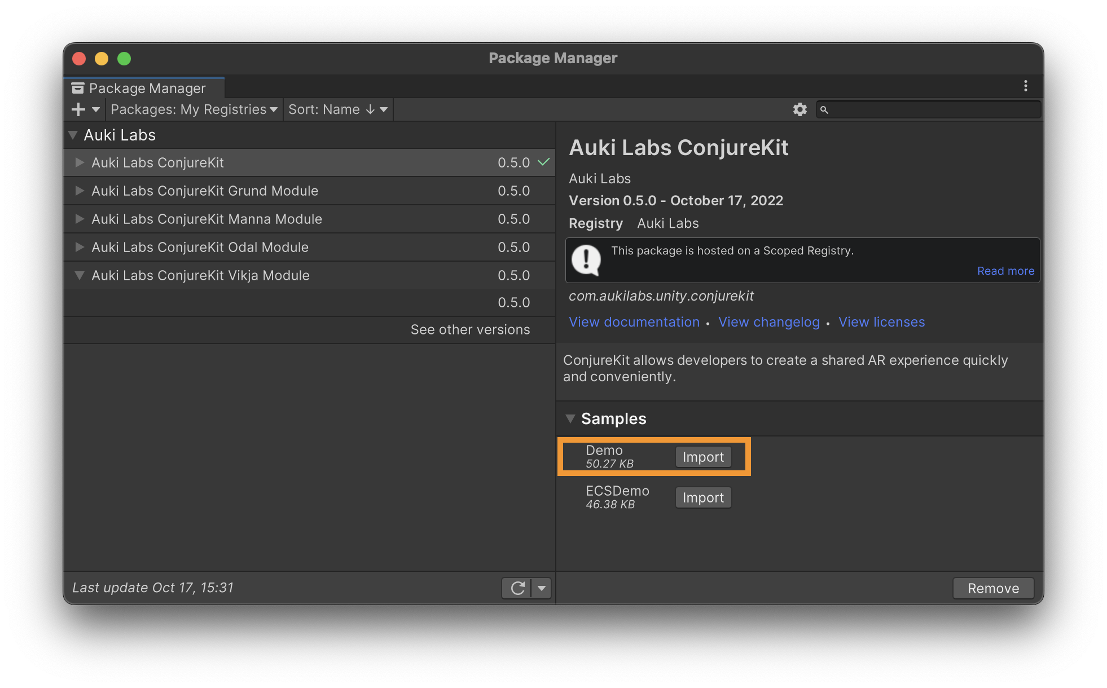Click Version 0.5.0 - October 17, 2022 text
The width and height of the screenshot is (1107, 688).
pyautogui.click(x=676, y=201)
